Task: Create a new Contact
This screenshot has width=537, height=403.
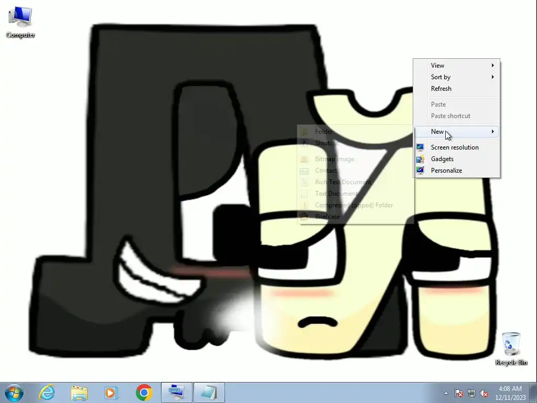Action: [x=356, y=171]
